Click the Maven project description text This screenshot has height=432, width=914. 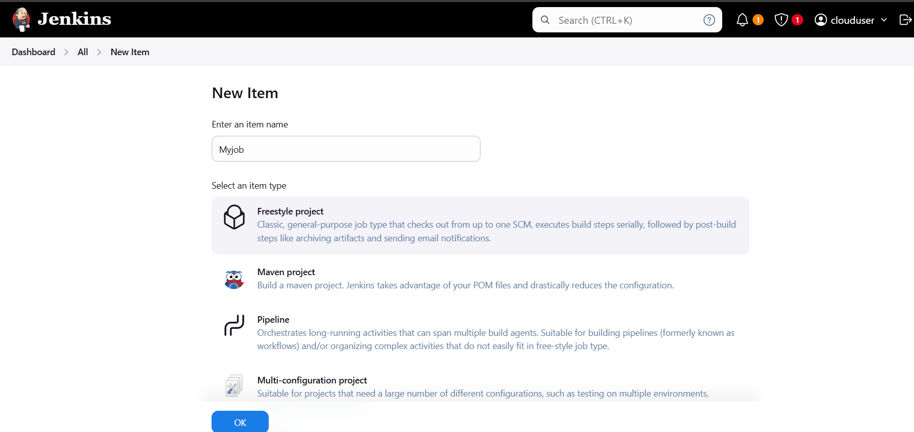point(466,285)
